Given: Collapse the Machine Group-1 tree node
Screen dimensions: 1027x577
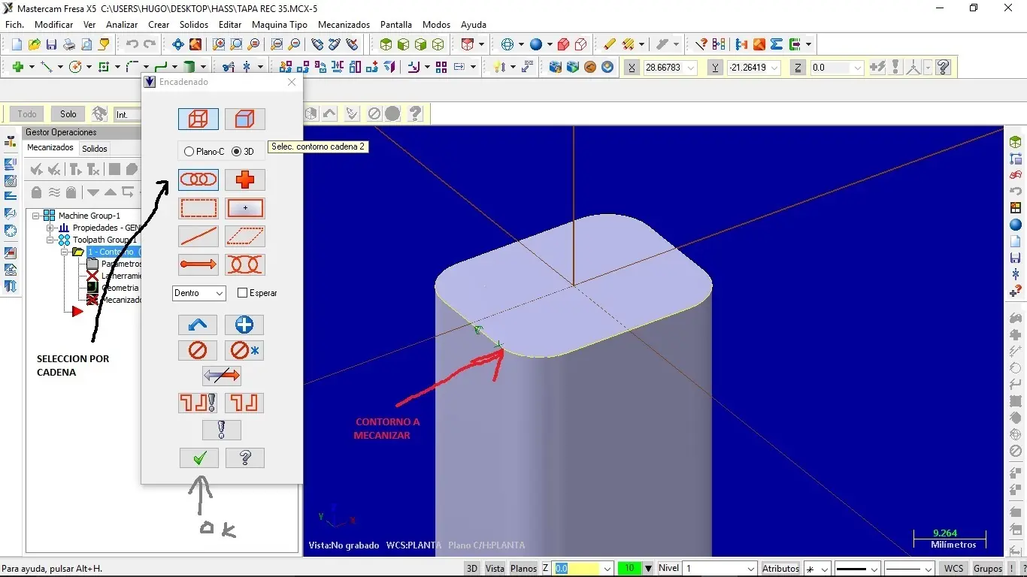Looking at the screenshot, I should [x=36, y=216].
